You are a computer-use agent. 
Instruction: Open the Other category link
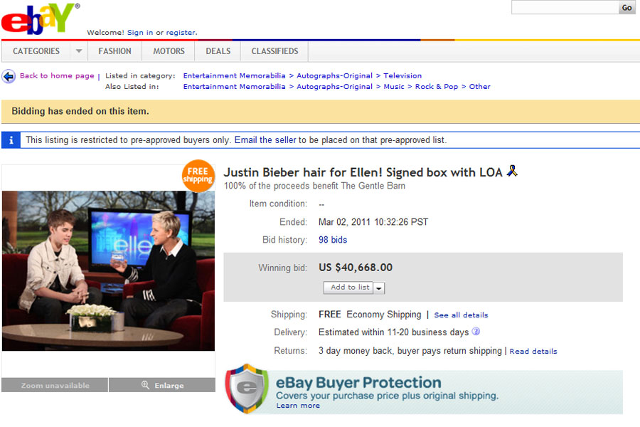(x=479, y=87)
